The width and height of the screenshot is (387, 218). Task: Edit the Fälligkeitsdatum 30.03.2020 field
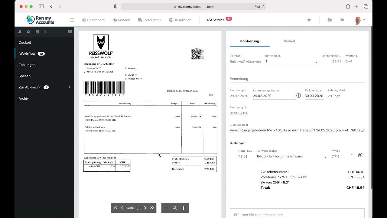pos(314,96)
